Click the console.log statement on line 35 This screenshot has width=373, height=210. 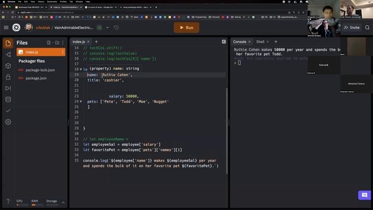(150, 163)
